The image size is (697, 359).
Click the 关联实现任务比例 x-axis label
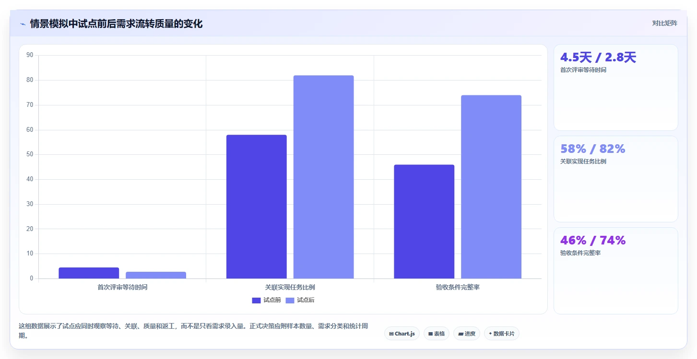click(290, 288)
